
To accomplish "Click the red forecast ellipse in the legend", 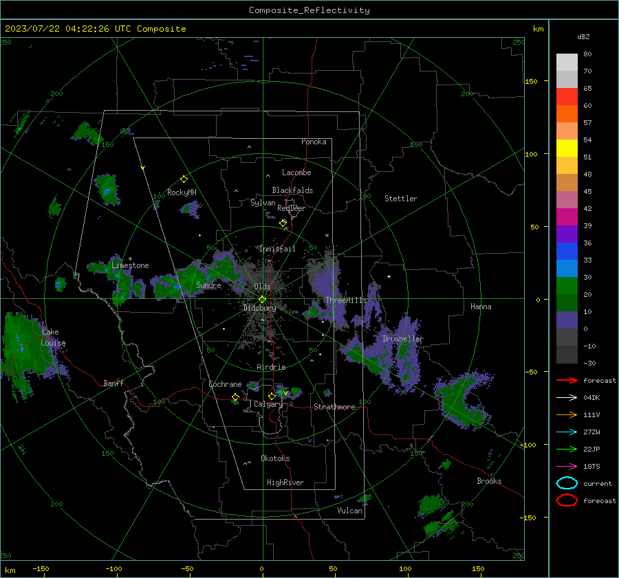I will 567,500.
